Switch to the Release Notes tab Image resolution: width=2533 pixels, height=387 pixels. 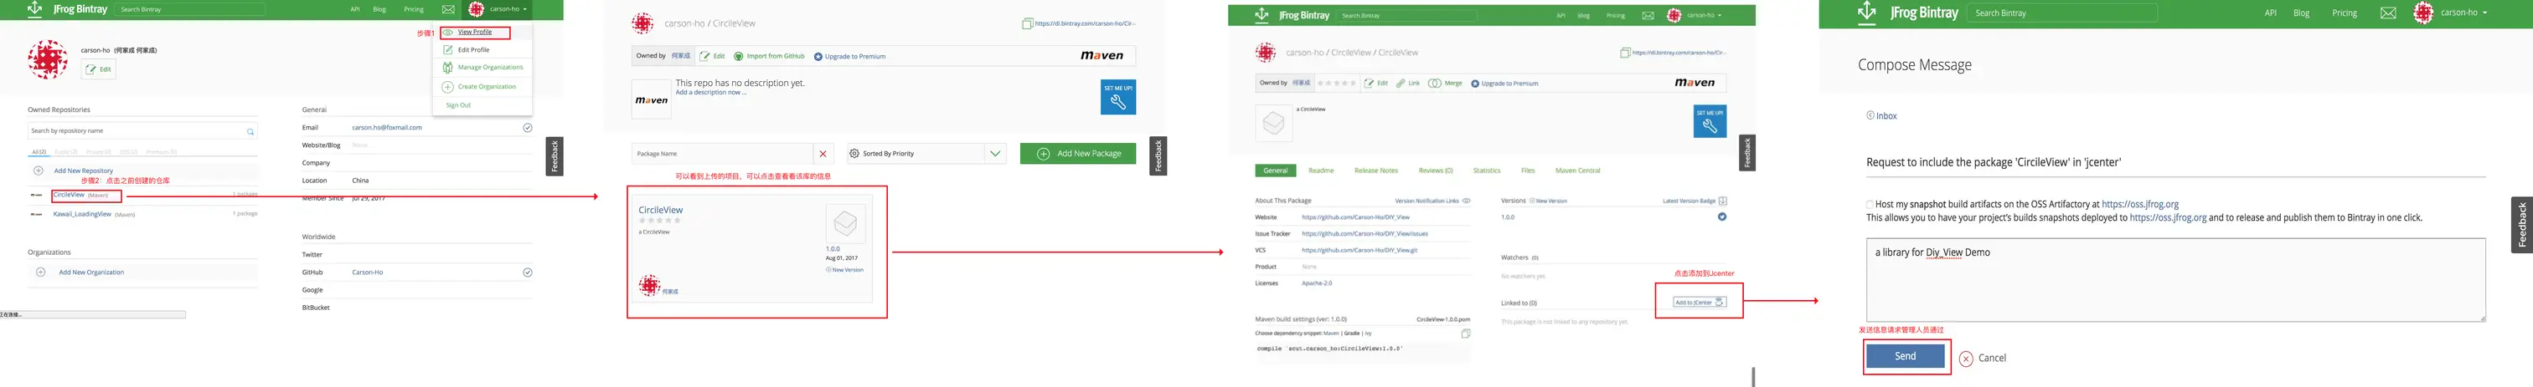1375,171
